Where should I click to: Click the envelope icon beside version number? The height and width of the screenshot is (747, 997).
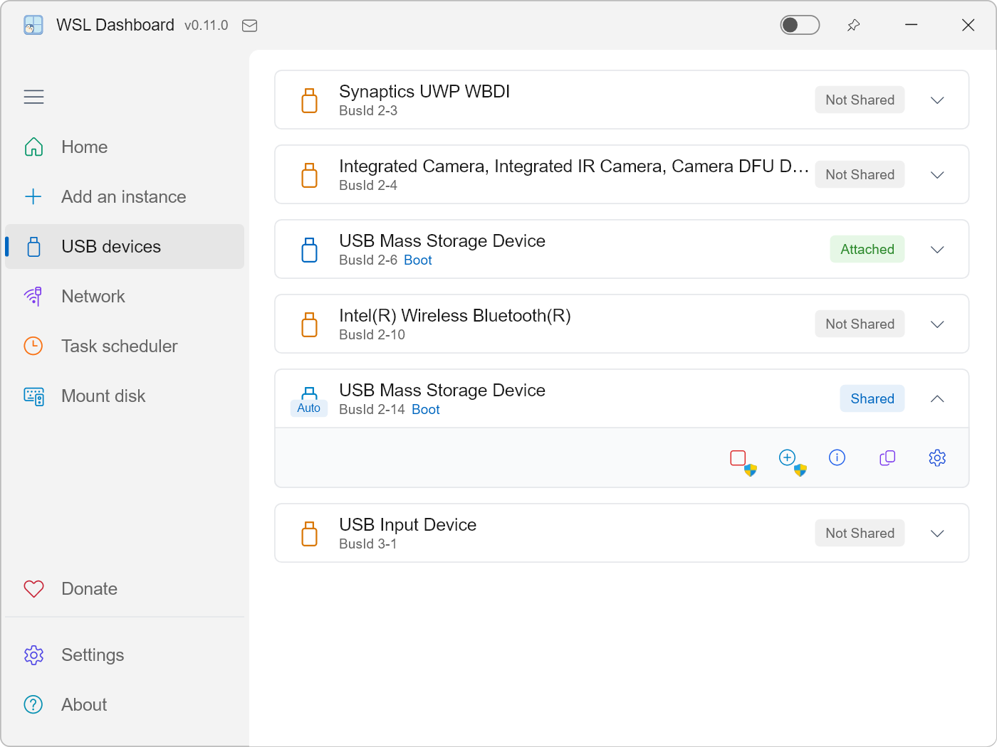[x=249, y=26]
